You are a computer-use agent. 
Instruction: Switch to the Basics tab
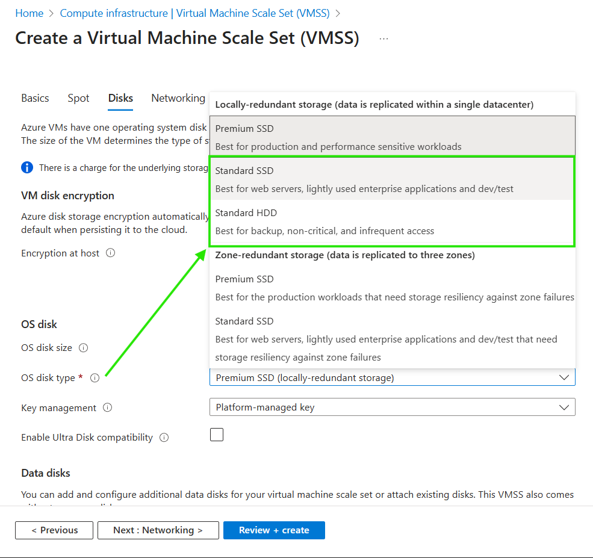(x=35, y=98)
